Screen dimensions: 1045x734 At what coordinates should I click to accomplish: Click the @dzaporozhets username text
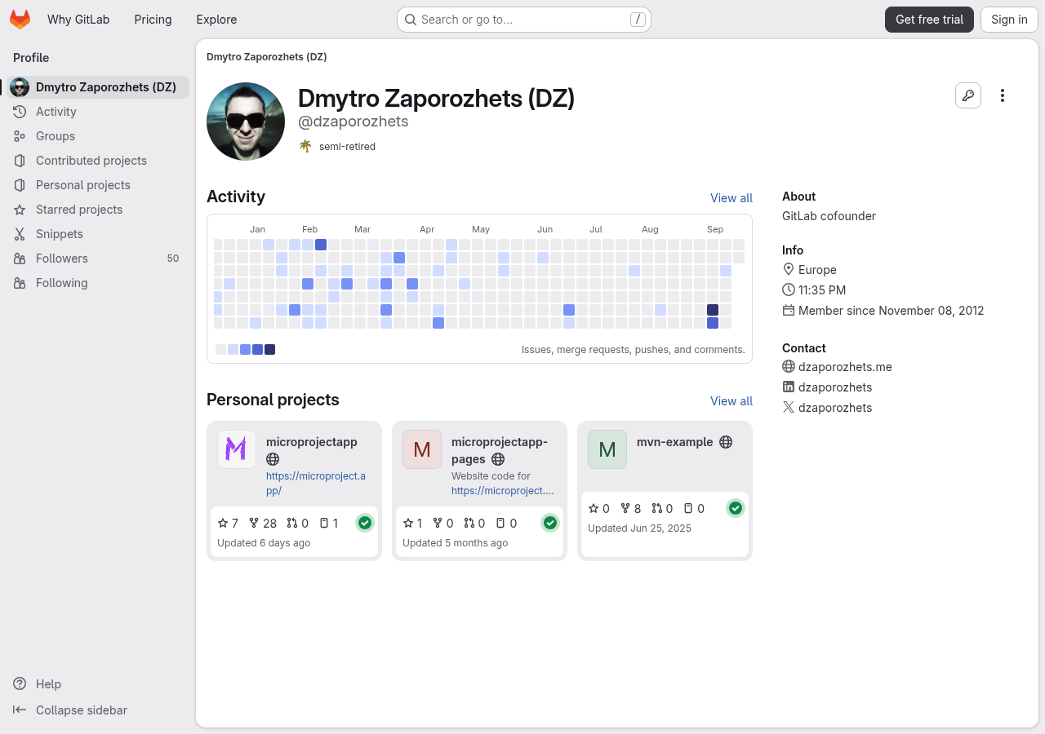354,122
